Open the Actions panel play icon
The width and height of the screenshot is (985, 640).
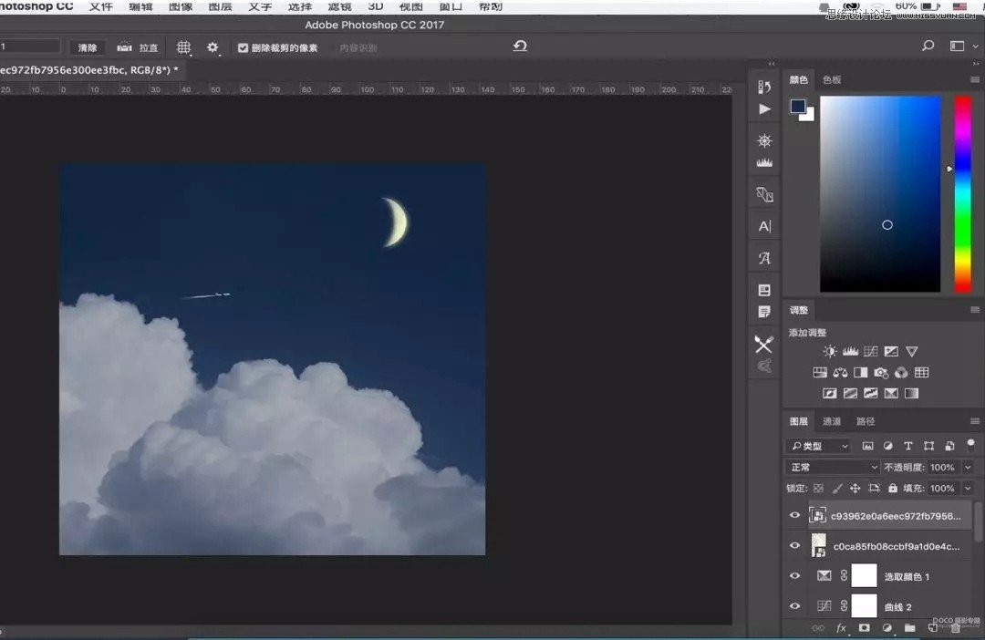tap(764, 109)
